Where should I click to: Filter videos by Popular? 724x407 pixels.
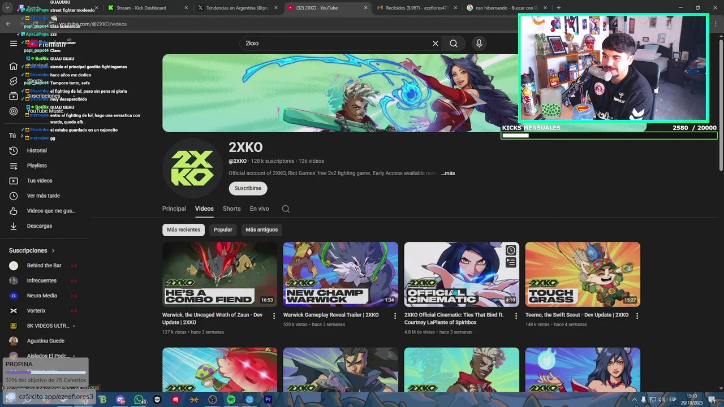223,230
